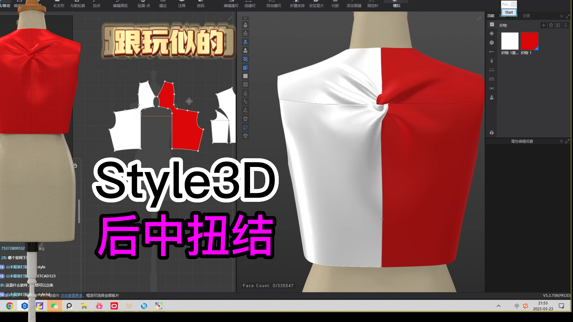Screen dimensions: 573x322
Task: Toggle blue checkered texture display icon
Action: click(x=245, y=59)
